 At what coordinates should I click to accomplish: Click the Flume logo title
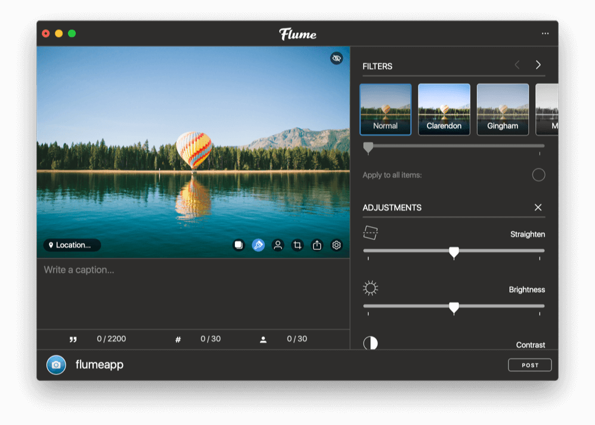coord(298,34)
